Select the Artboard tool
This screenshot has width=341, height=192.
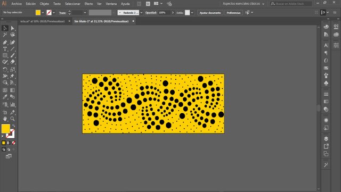(5, 112)
